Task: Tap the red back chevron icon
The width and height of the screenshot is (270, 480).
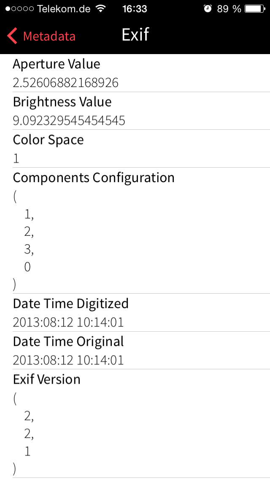Action: 13,36
